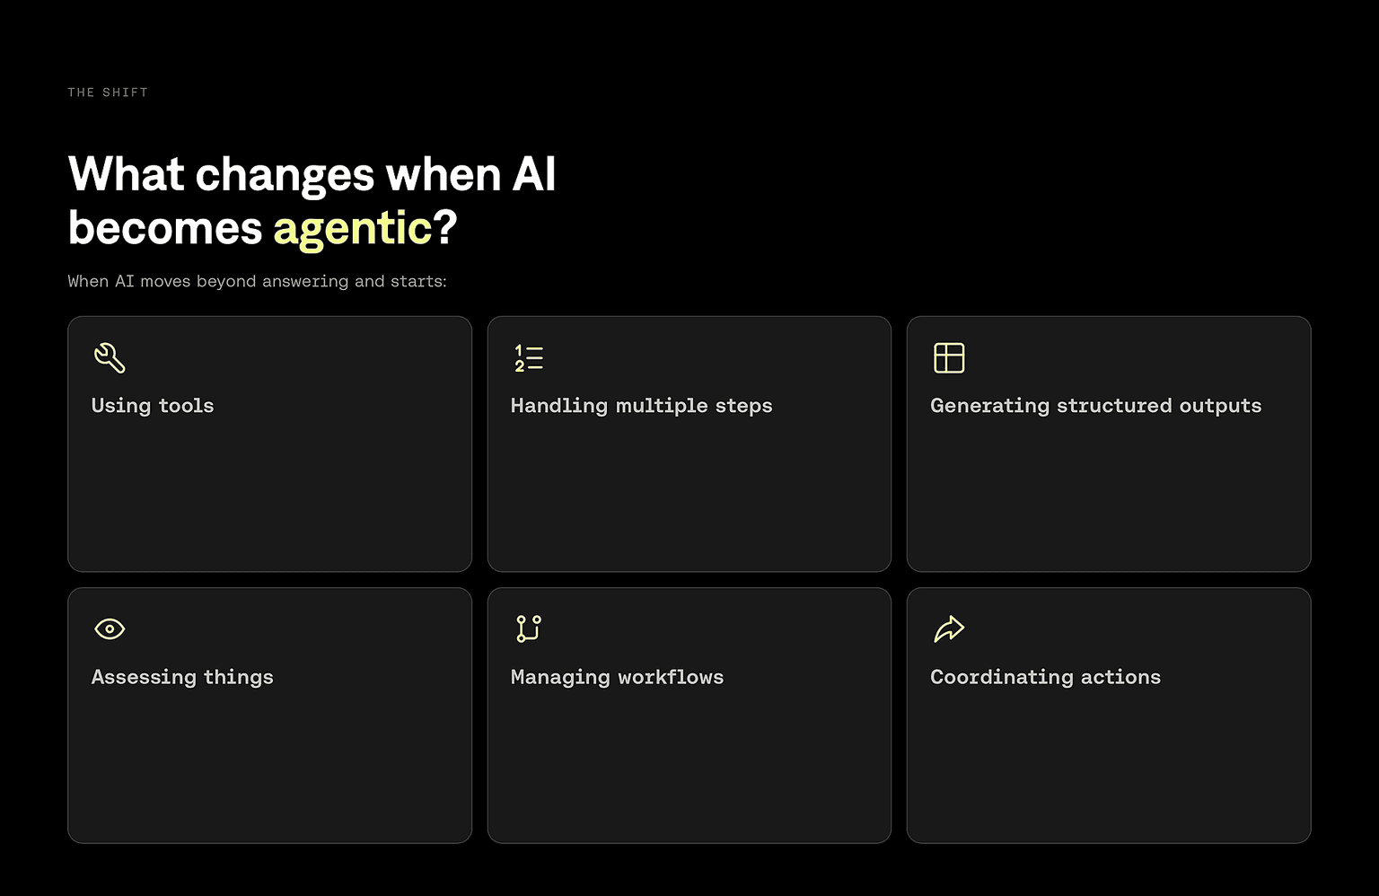Click blank body of Handling multiple steps card
1379x896 pixels.
(x=689, y=494)
